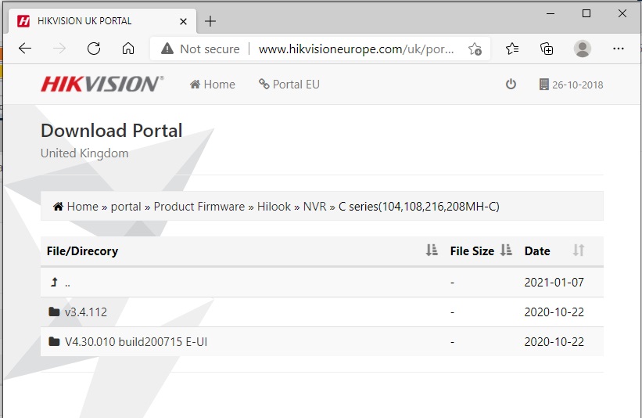
Task: Open Portal EU navigation item
Action: [289, 85]
